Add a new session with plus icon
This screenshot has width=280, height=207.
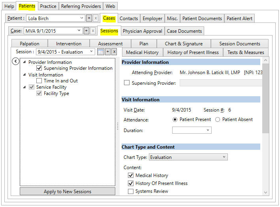[x=107, y=52]
